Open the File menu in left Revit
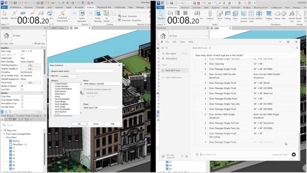The width and height of the screenshot is (307, 173). click(x=4, y=7)
